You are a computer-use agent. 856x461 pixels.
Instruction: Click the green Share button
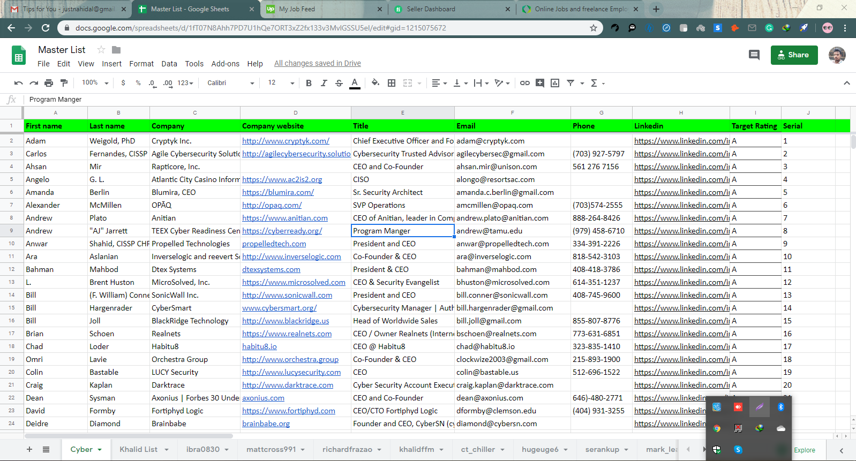tap(794, 55)
